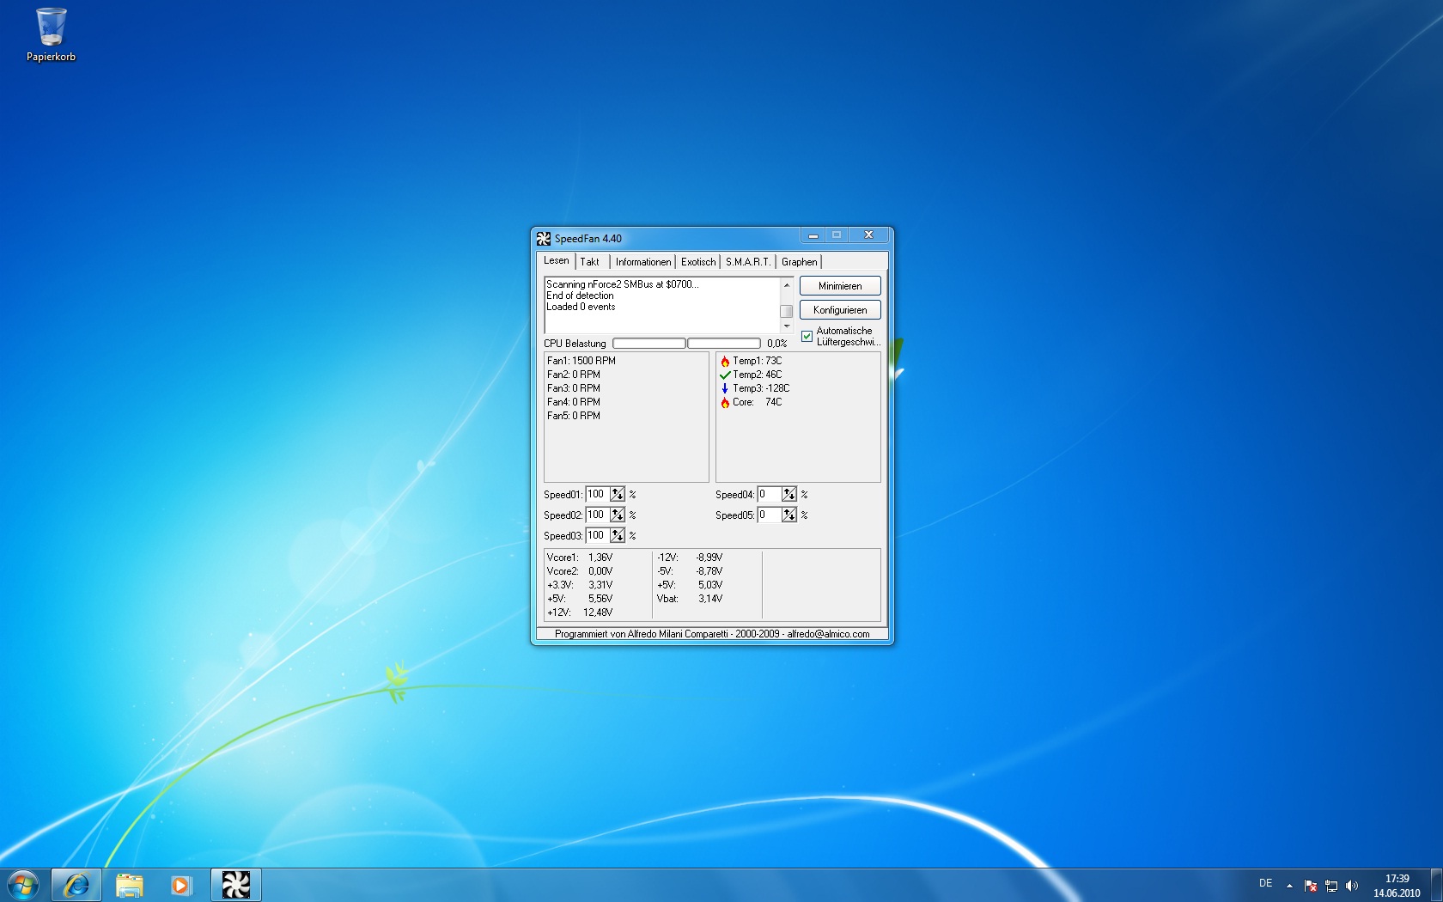The height and width of the screenshot is (902, 1443).
Task: Click the Action Center flag tray icon
Action: point(1311,886)
